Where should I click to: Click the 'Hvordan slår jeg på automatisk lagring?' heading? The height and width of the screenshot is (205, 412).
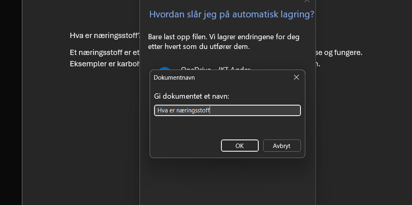pos(232,14)
